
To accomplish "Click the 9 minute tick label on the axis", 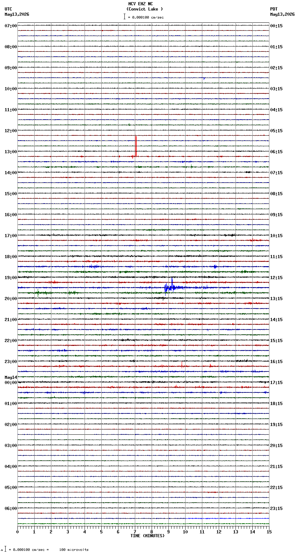I will click(x=168, y=532).
